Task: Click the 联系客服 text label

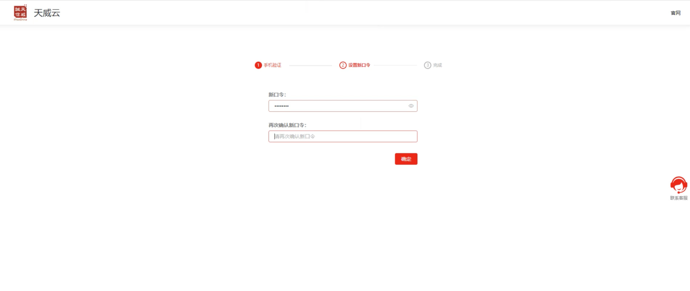Action: tap(678, 198)
